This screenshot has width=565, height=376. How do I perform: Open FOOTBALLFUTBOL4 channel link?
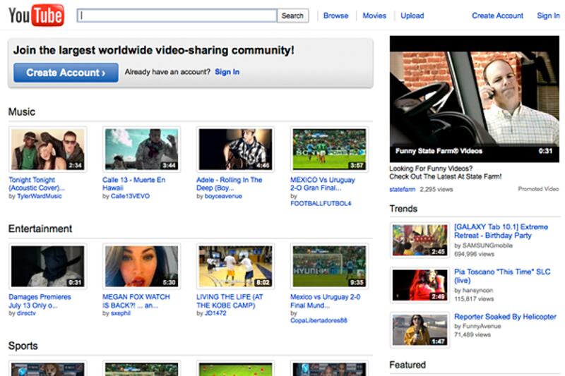tap(321, 203)
